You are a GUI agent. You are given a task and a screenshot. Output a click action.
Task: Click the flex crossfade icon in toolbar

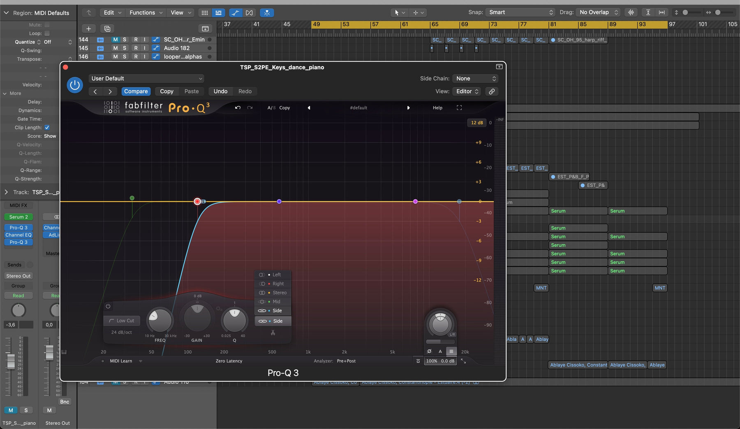(x=249, y=13)
